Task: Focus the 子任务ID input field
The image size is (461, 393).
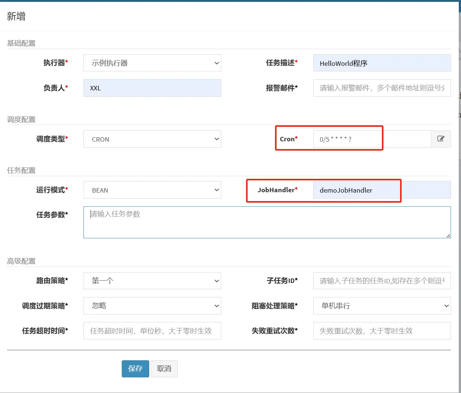Action: click(382, 281)
